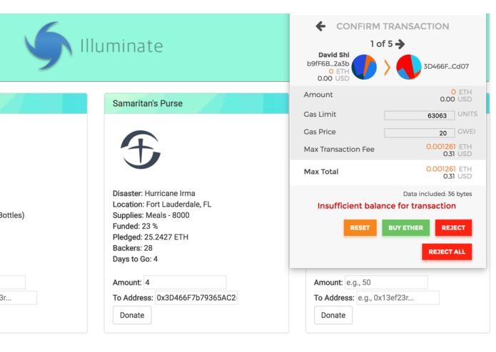This screenshot has height=352, width=496.
Task: Click Amount field containing 4
Action: [x=185, y=282]
